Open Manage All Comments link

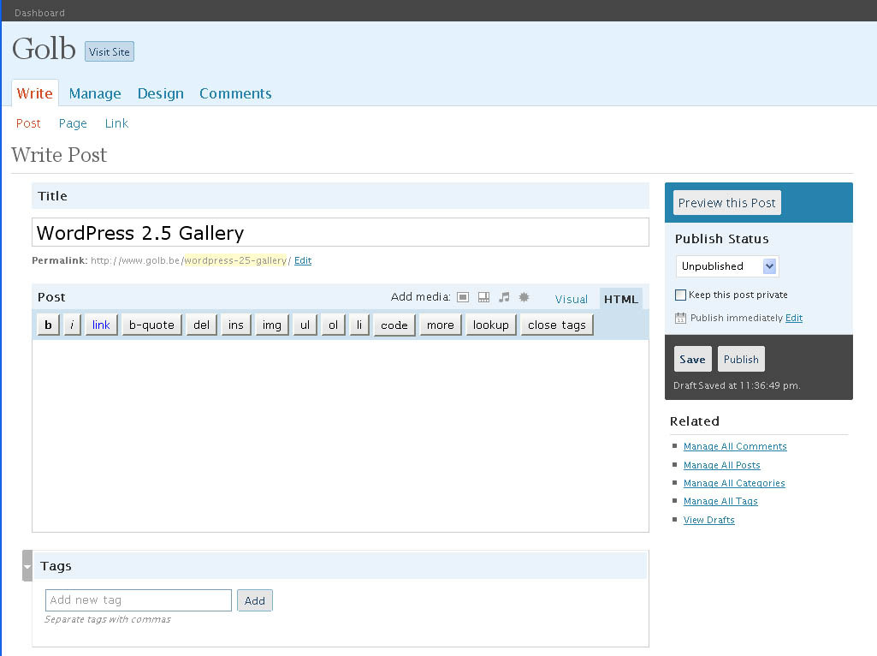tap(735, 446)
